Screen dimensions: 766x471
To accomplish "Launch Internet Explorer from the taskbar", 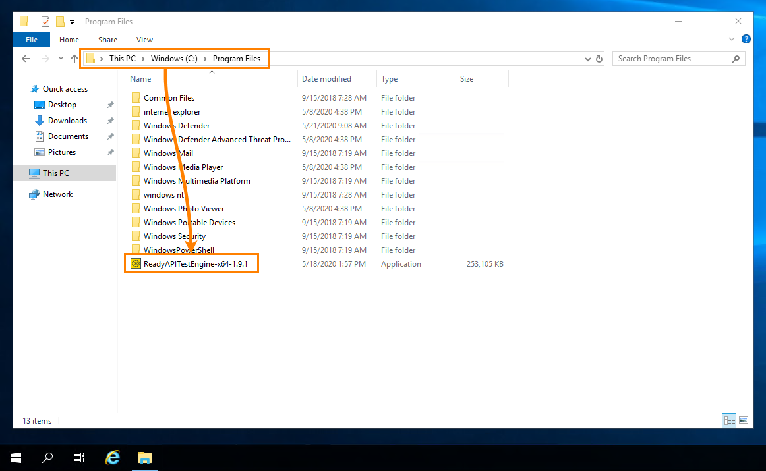I will 113,458.
